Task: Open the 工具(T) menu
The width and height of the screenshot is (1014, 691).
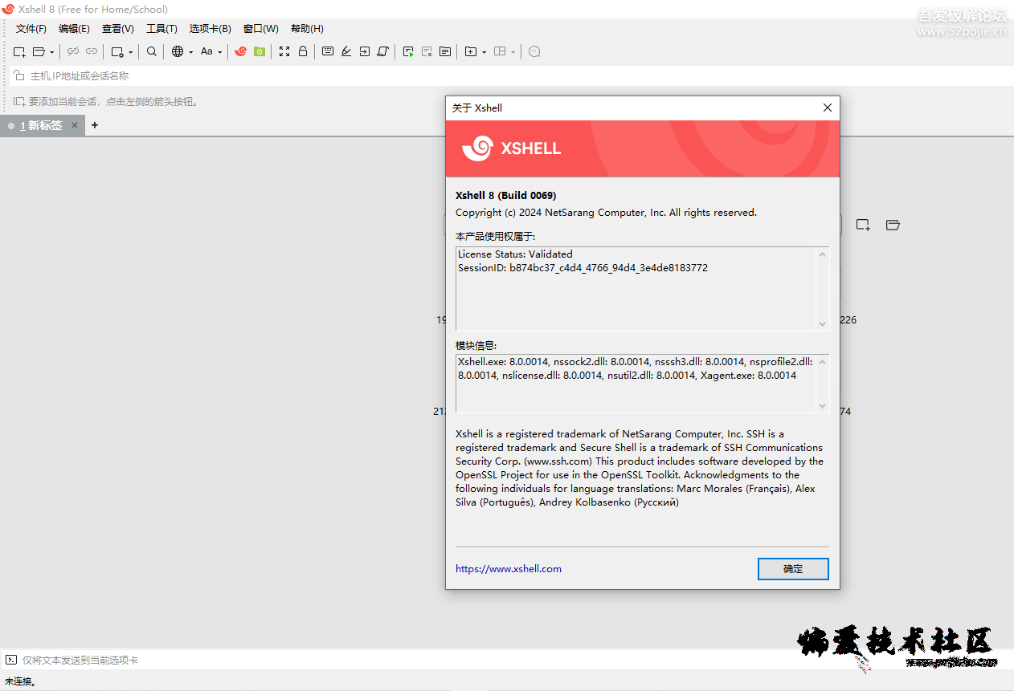Action: click(162, 29)
